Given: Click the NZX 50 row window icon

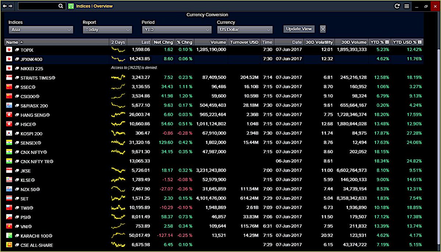Looking at the screenshot, I should [17, 189].
